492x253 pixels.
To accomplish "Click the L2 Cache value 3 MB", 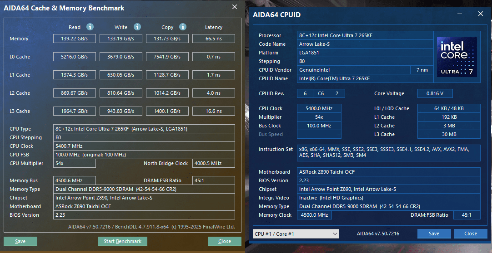I will [449, 126].
